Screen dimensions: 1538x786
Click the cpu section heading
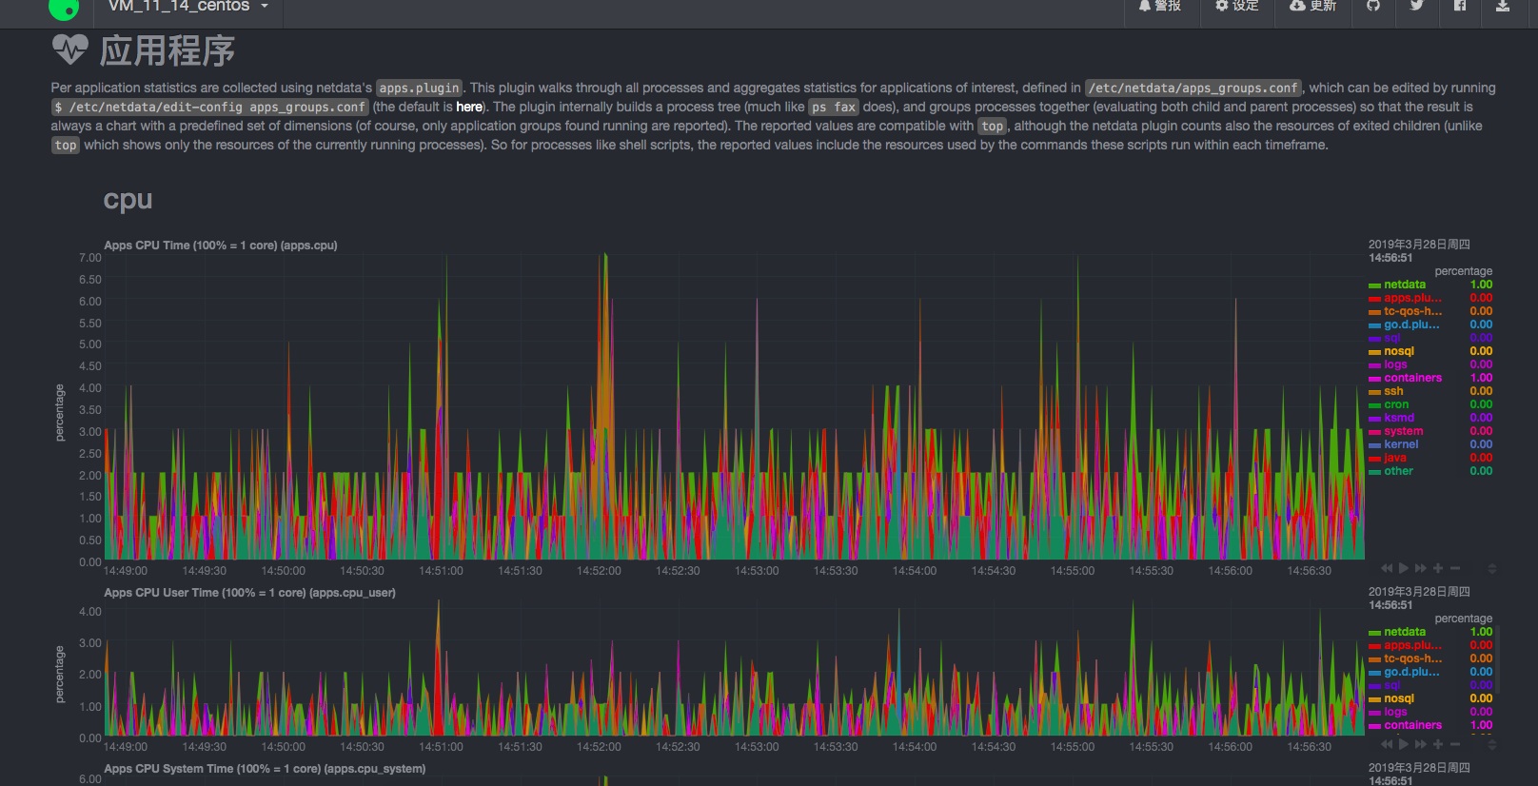pyautogui.click(x=128, y=200)
